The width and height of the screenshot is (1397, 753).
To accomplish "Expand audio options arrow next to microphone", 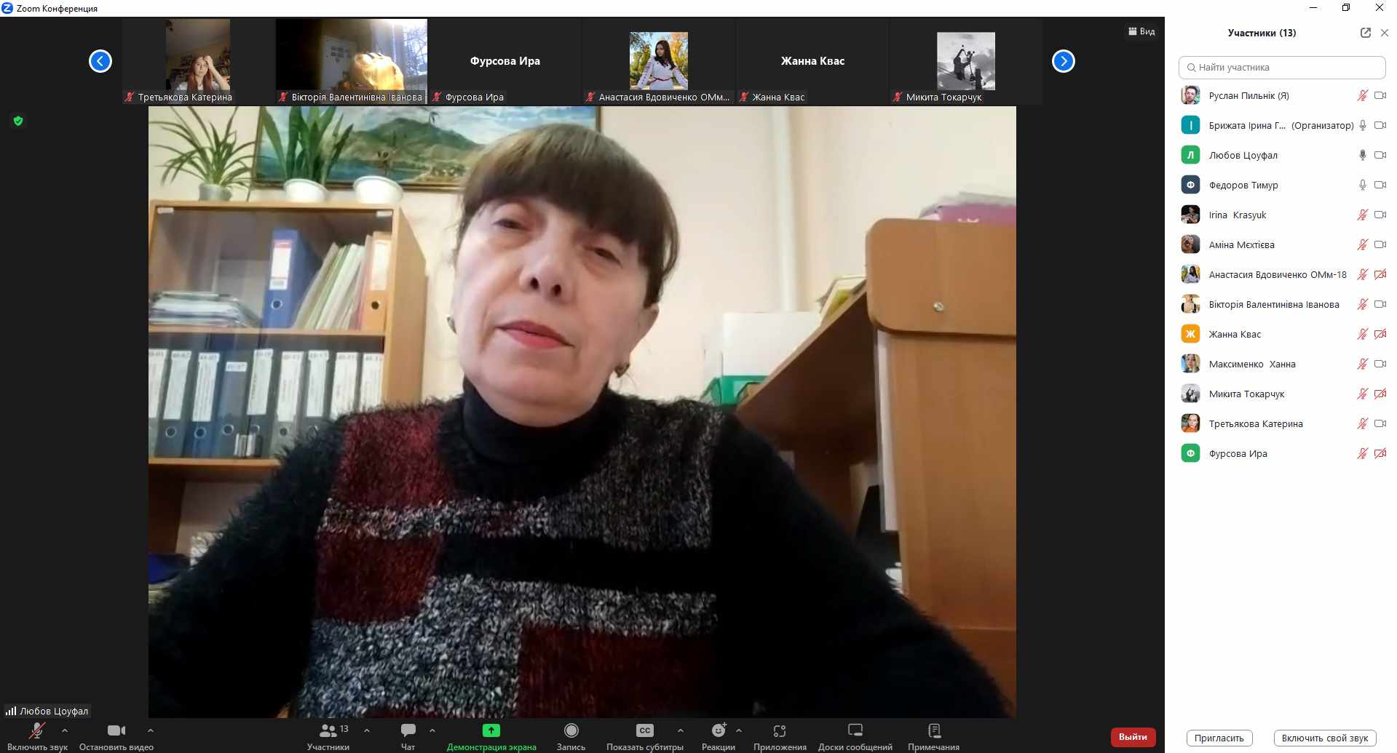I will 65,730.
